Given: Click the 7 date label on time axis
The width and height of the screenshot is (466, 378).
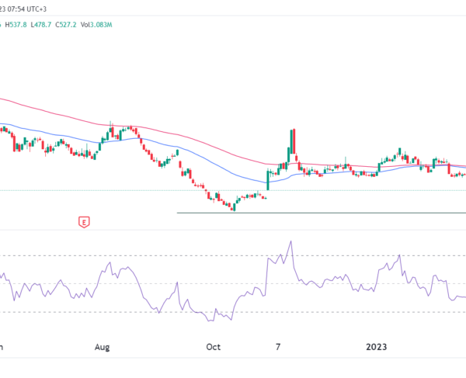Looking at the screenshot, I should pyautogui.click(x=278, y=347).
